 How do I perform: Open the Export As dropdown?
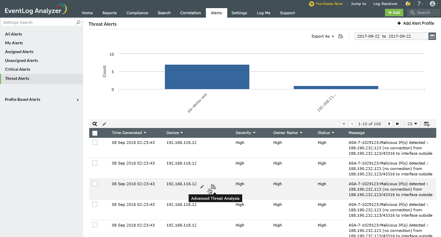tap(323, 36)
